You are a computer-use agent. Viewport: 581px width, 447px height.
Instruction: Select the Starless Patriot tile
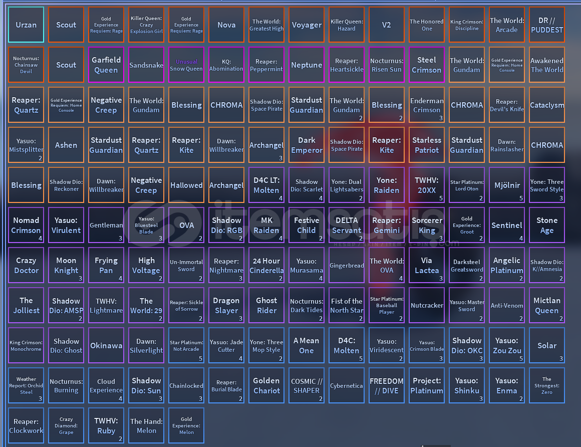pos(427,145)
